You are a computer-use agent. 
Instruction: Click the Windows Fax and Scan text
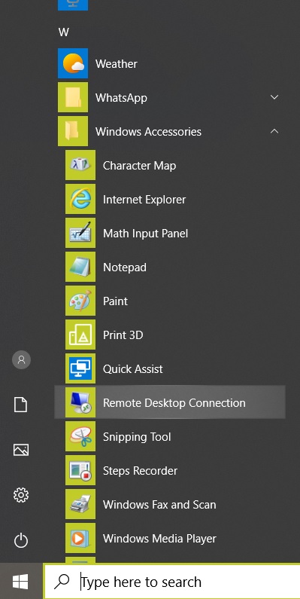[159, 505]
